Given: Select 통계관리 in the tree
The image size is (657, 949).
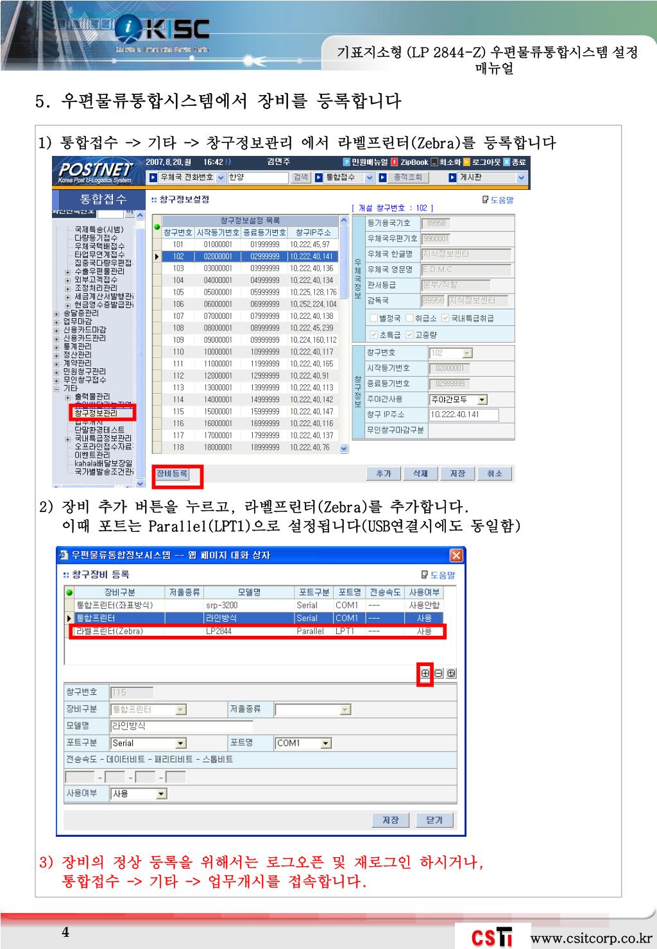Looking at the screenshot, I should pyautogui.click(x=77, y=346).
